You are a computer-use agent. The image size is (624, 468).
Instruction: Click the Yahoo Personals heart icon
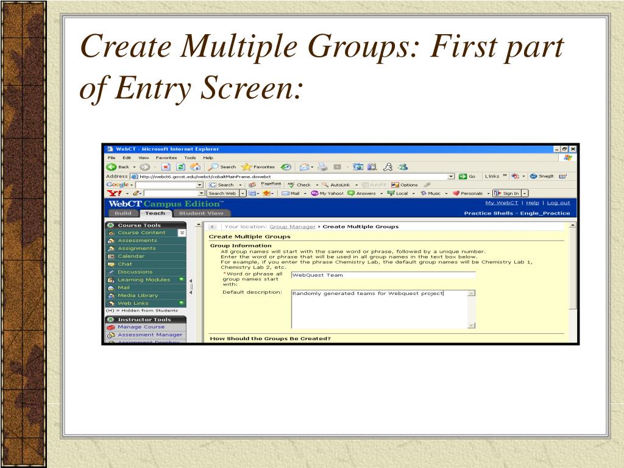[456, 193]
